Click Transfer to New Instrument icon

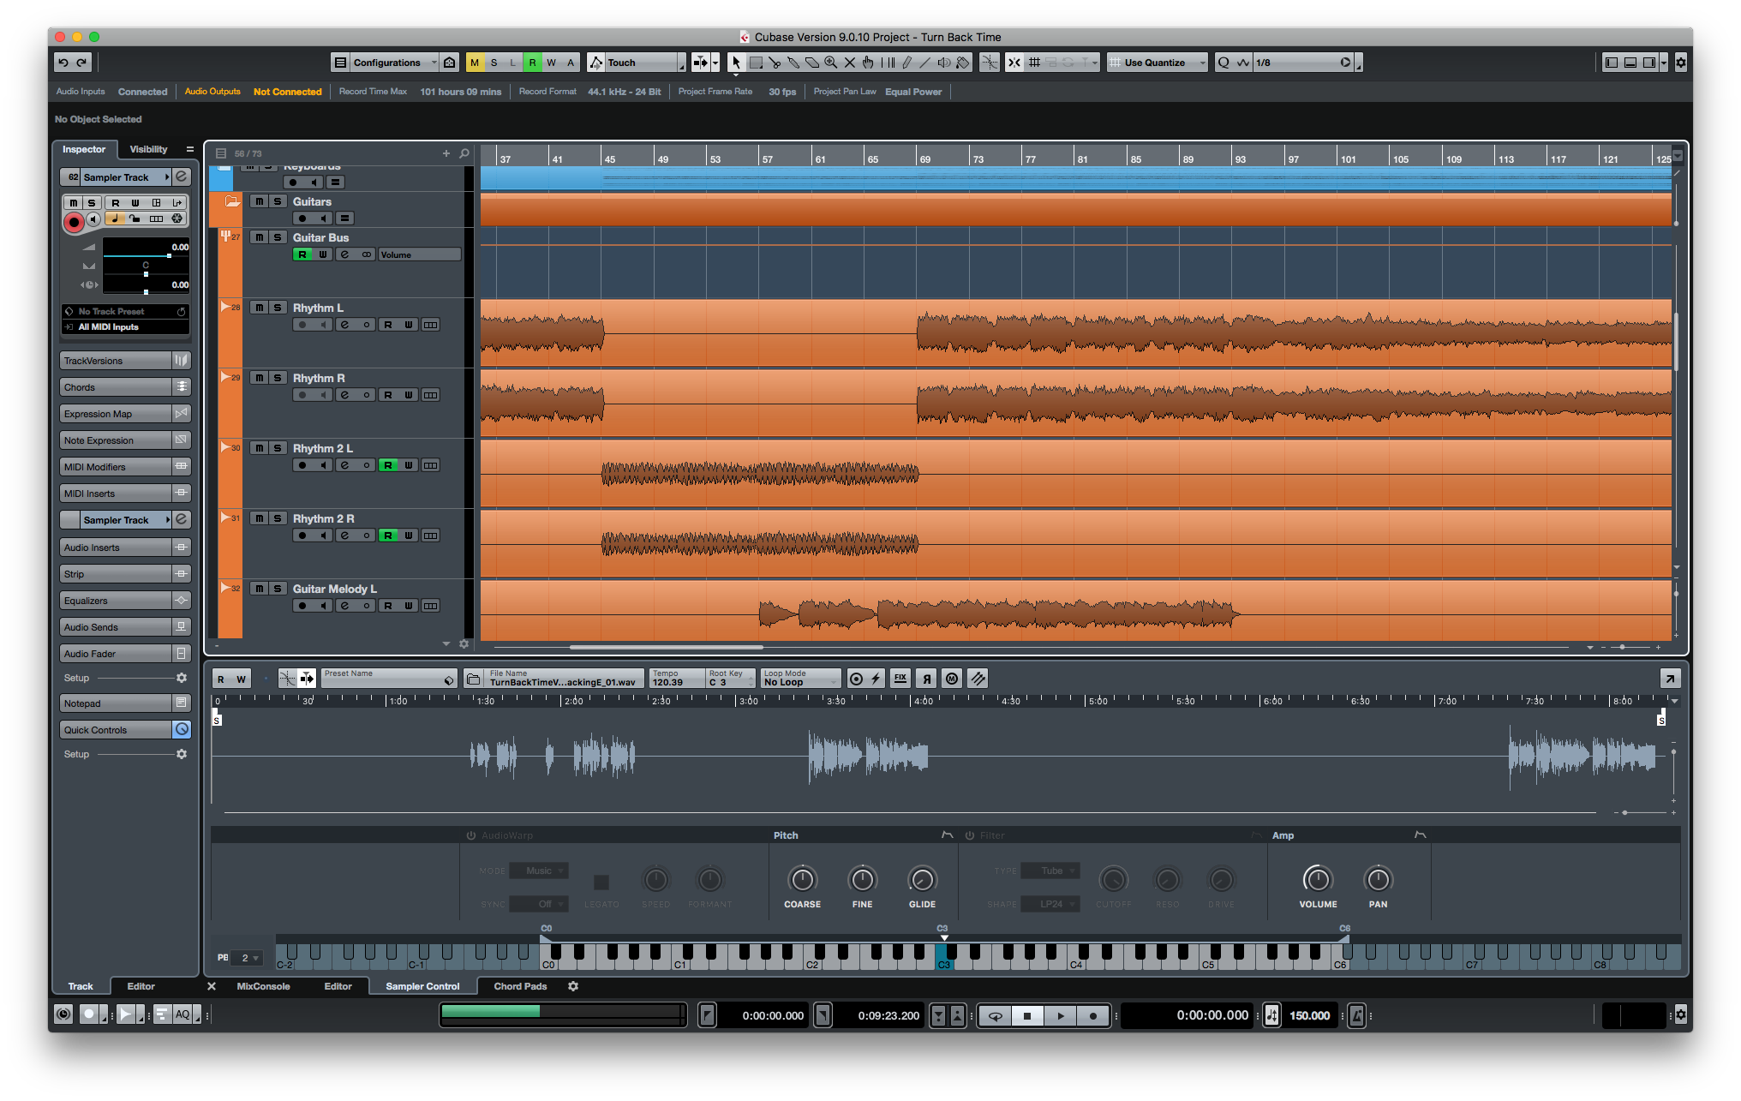click(x=978, y=679)
